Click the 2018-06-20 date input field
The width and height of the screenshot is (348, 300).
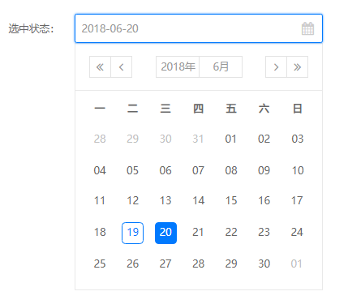199,28
